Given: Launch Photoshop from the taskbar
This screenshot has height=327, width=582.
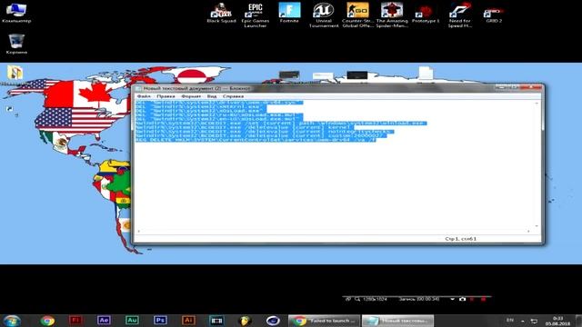Looking at the screenshot, I should click(160, 321).
